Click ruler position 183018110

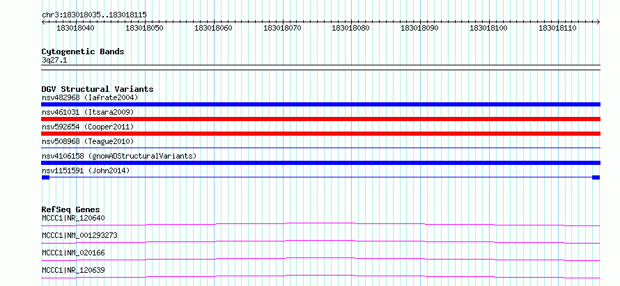[x=557, y=28]
